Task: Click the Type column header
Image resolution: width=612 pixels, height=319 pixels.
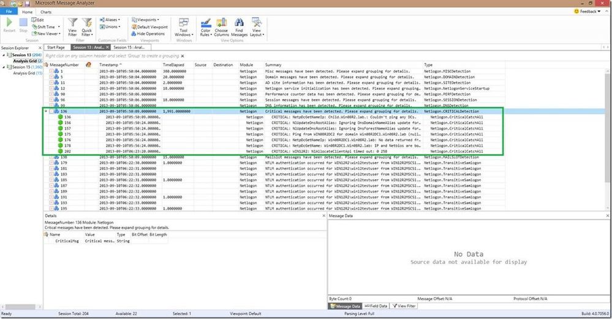Action: click(x=428, y=65)
